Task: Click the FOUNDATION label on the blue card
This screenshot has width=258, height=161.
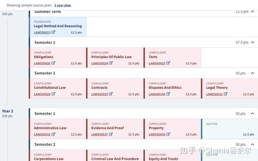Action: [42, 22]
